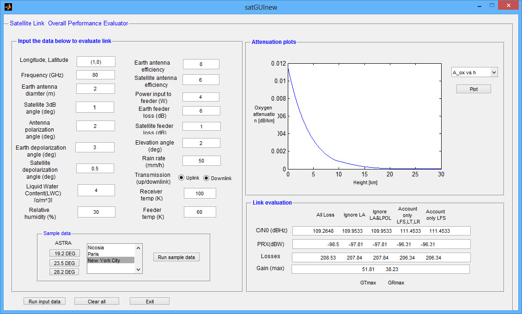This screenshot has width=522, height=314.
Task: Select the Downlink radio button
Action: [206, 178]
